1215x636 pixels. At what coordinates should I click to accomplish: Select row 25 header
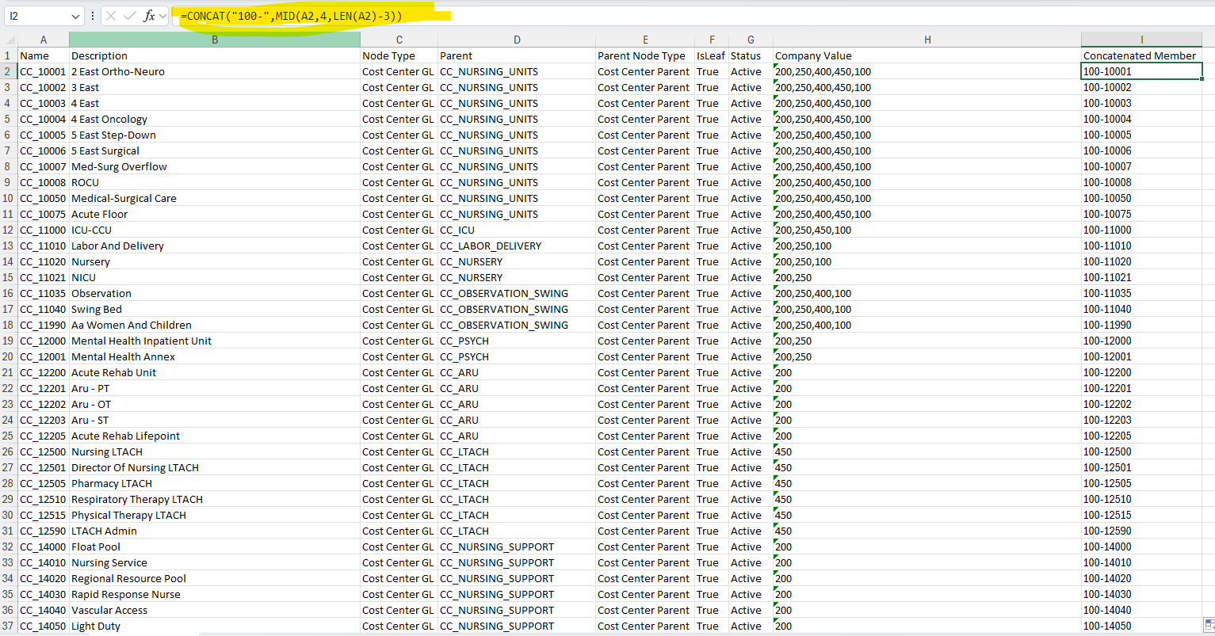tap(8, 436)
